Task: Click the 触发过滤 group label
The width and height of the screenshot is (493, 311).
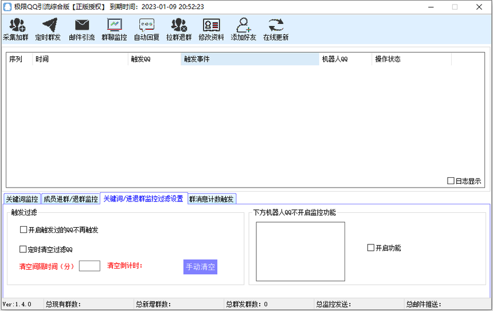Action: point(24,212)
